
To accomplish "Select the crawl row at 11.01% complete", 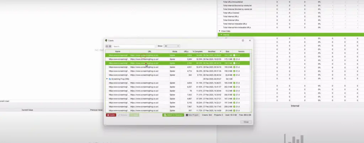I will (x=178, y=91).
